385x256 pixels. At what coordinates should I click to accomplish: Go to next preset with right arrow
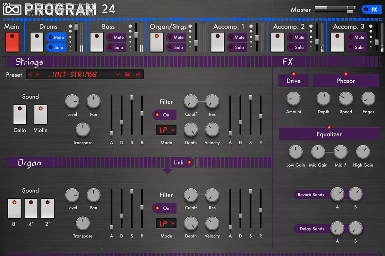pyautogui.click(x=38, y=75)
